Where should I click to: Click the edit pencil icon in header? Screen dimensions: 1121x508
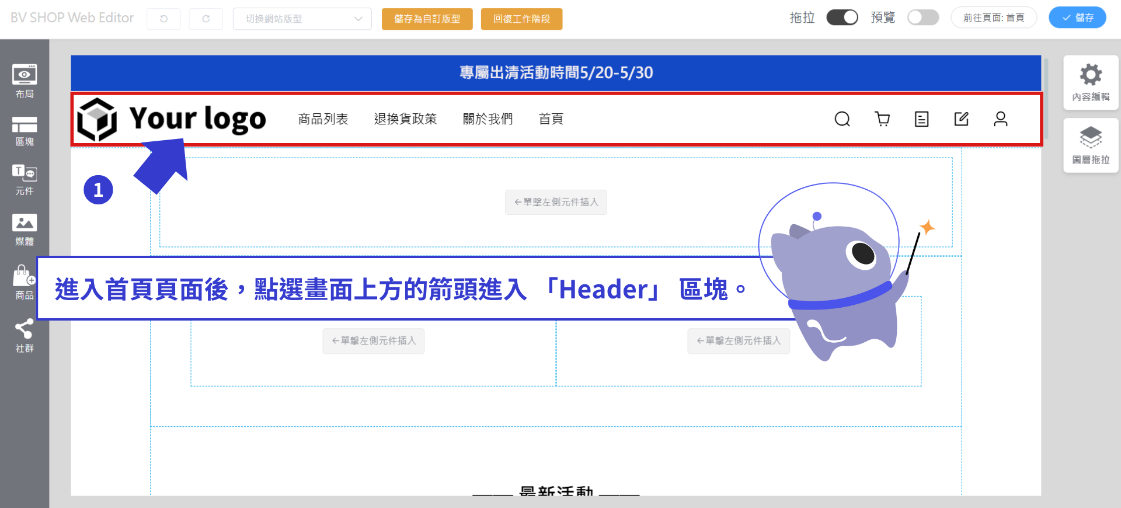coord(961,119)
